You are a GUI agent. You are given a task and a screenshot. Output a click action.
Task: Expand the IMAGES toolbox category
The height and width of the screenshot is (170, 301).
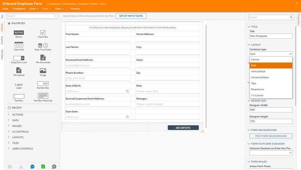(9, 126)
